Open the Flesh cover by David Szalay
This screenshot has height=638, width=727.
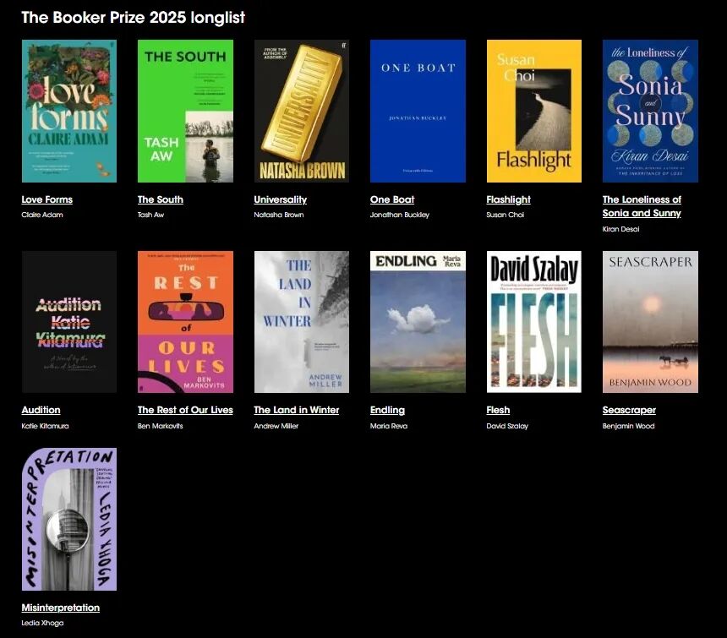(x=533, y=321)
